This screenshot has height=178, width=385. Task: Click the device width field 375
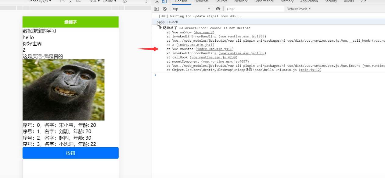tap(62, 1)
